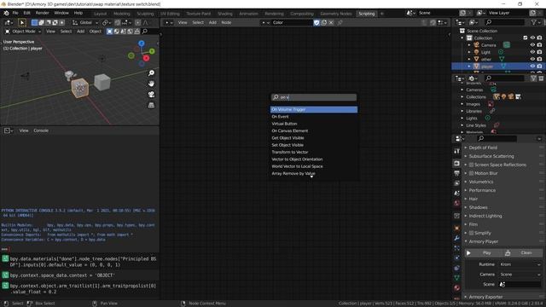Click the outliner search field
The image size is (546, 307).
[504, 22]
